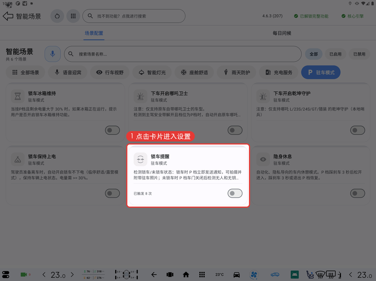Viewport: 376px width, 281px height.
Task: Open the blue fan climate icon
Action: (x=254, y=275)
